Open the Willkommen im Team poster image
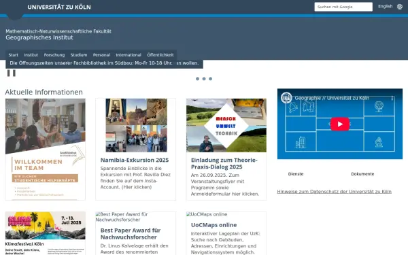Viewport: 408px width, 255px height. click(46, 149)
